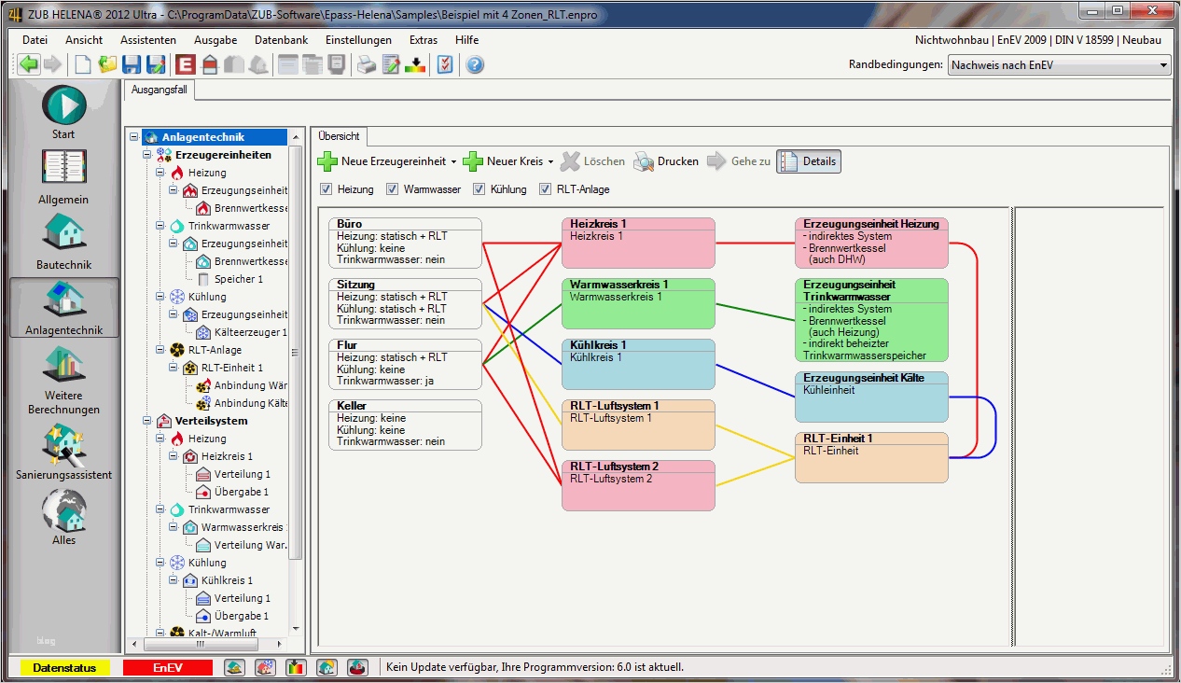Select the Übersicht tab

click(339, 136)
